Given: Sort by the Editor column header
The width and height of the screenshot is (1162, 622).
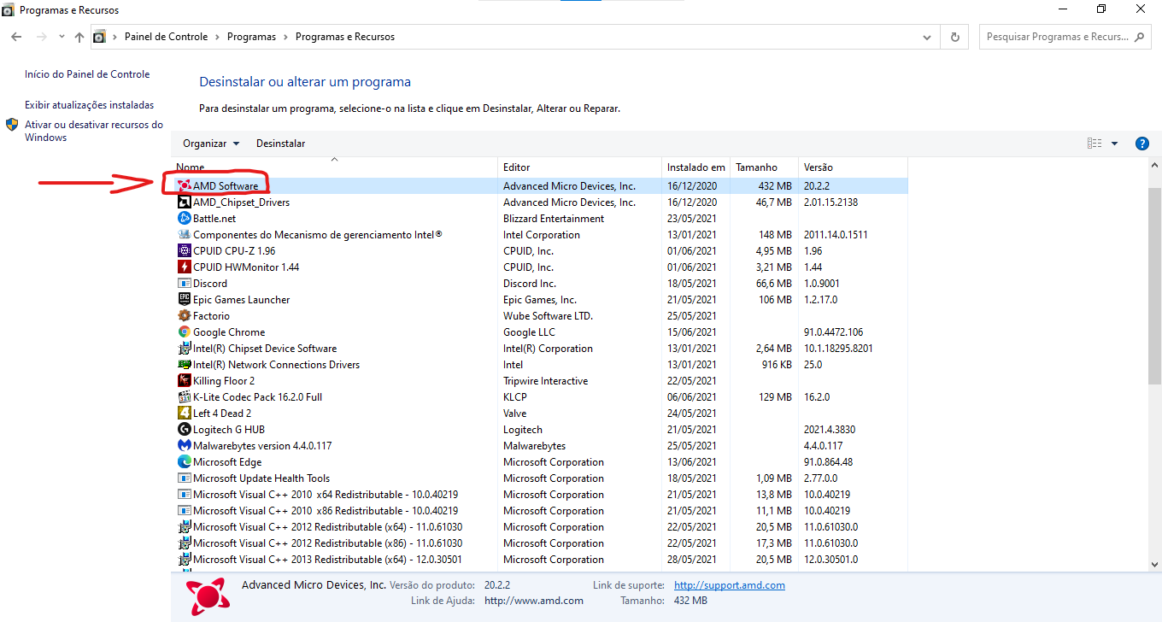Looking at the screenshot, I should click(x=579, y=167).
